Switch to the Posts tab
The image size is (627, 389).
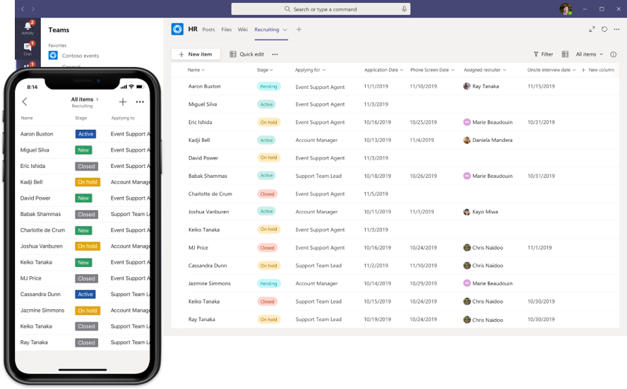click(208, 30)
